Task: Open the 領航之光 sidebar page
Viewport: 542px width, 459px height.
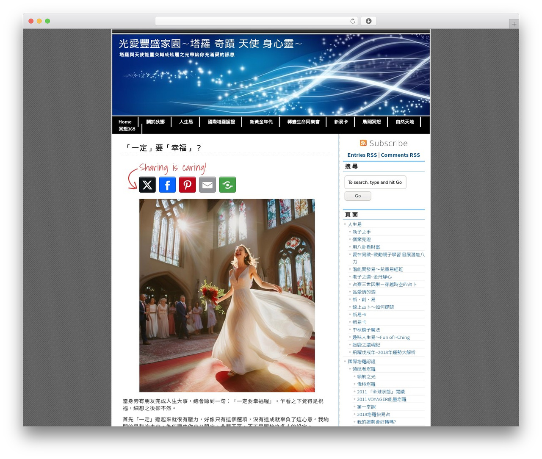Action: tap(366, 377)
